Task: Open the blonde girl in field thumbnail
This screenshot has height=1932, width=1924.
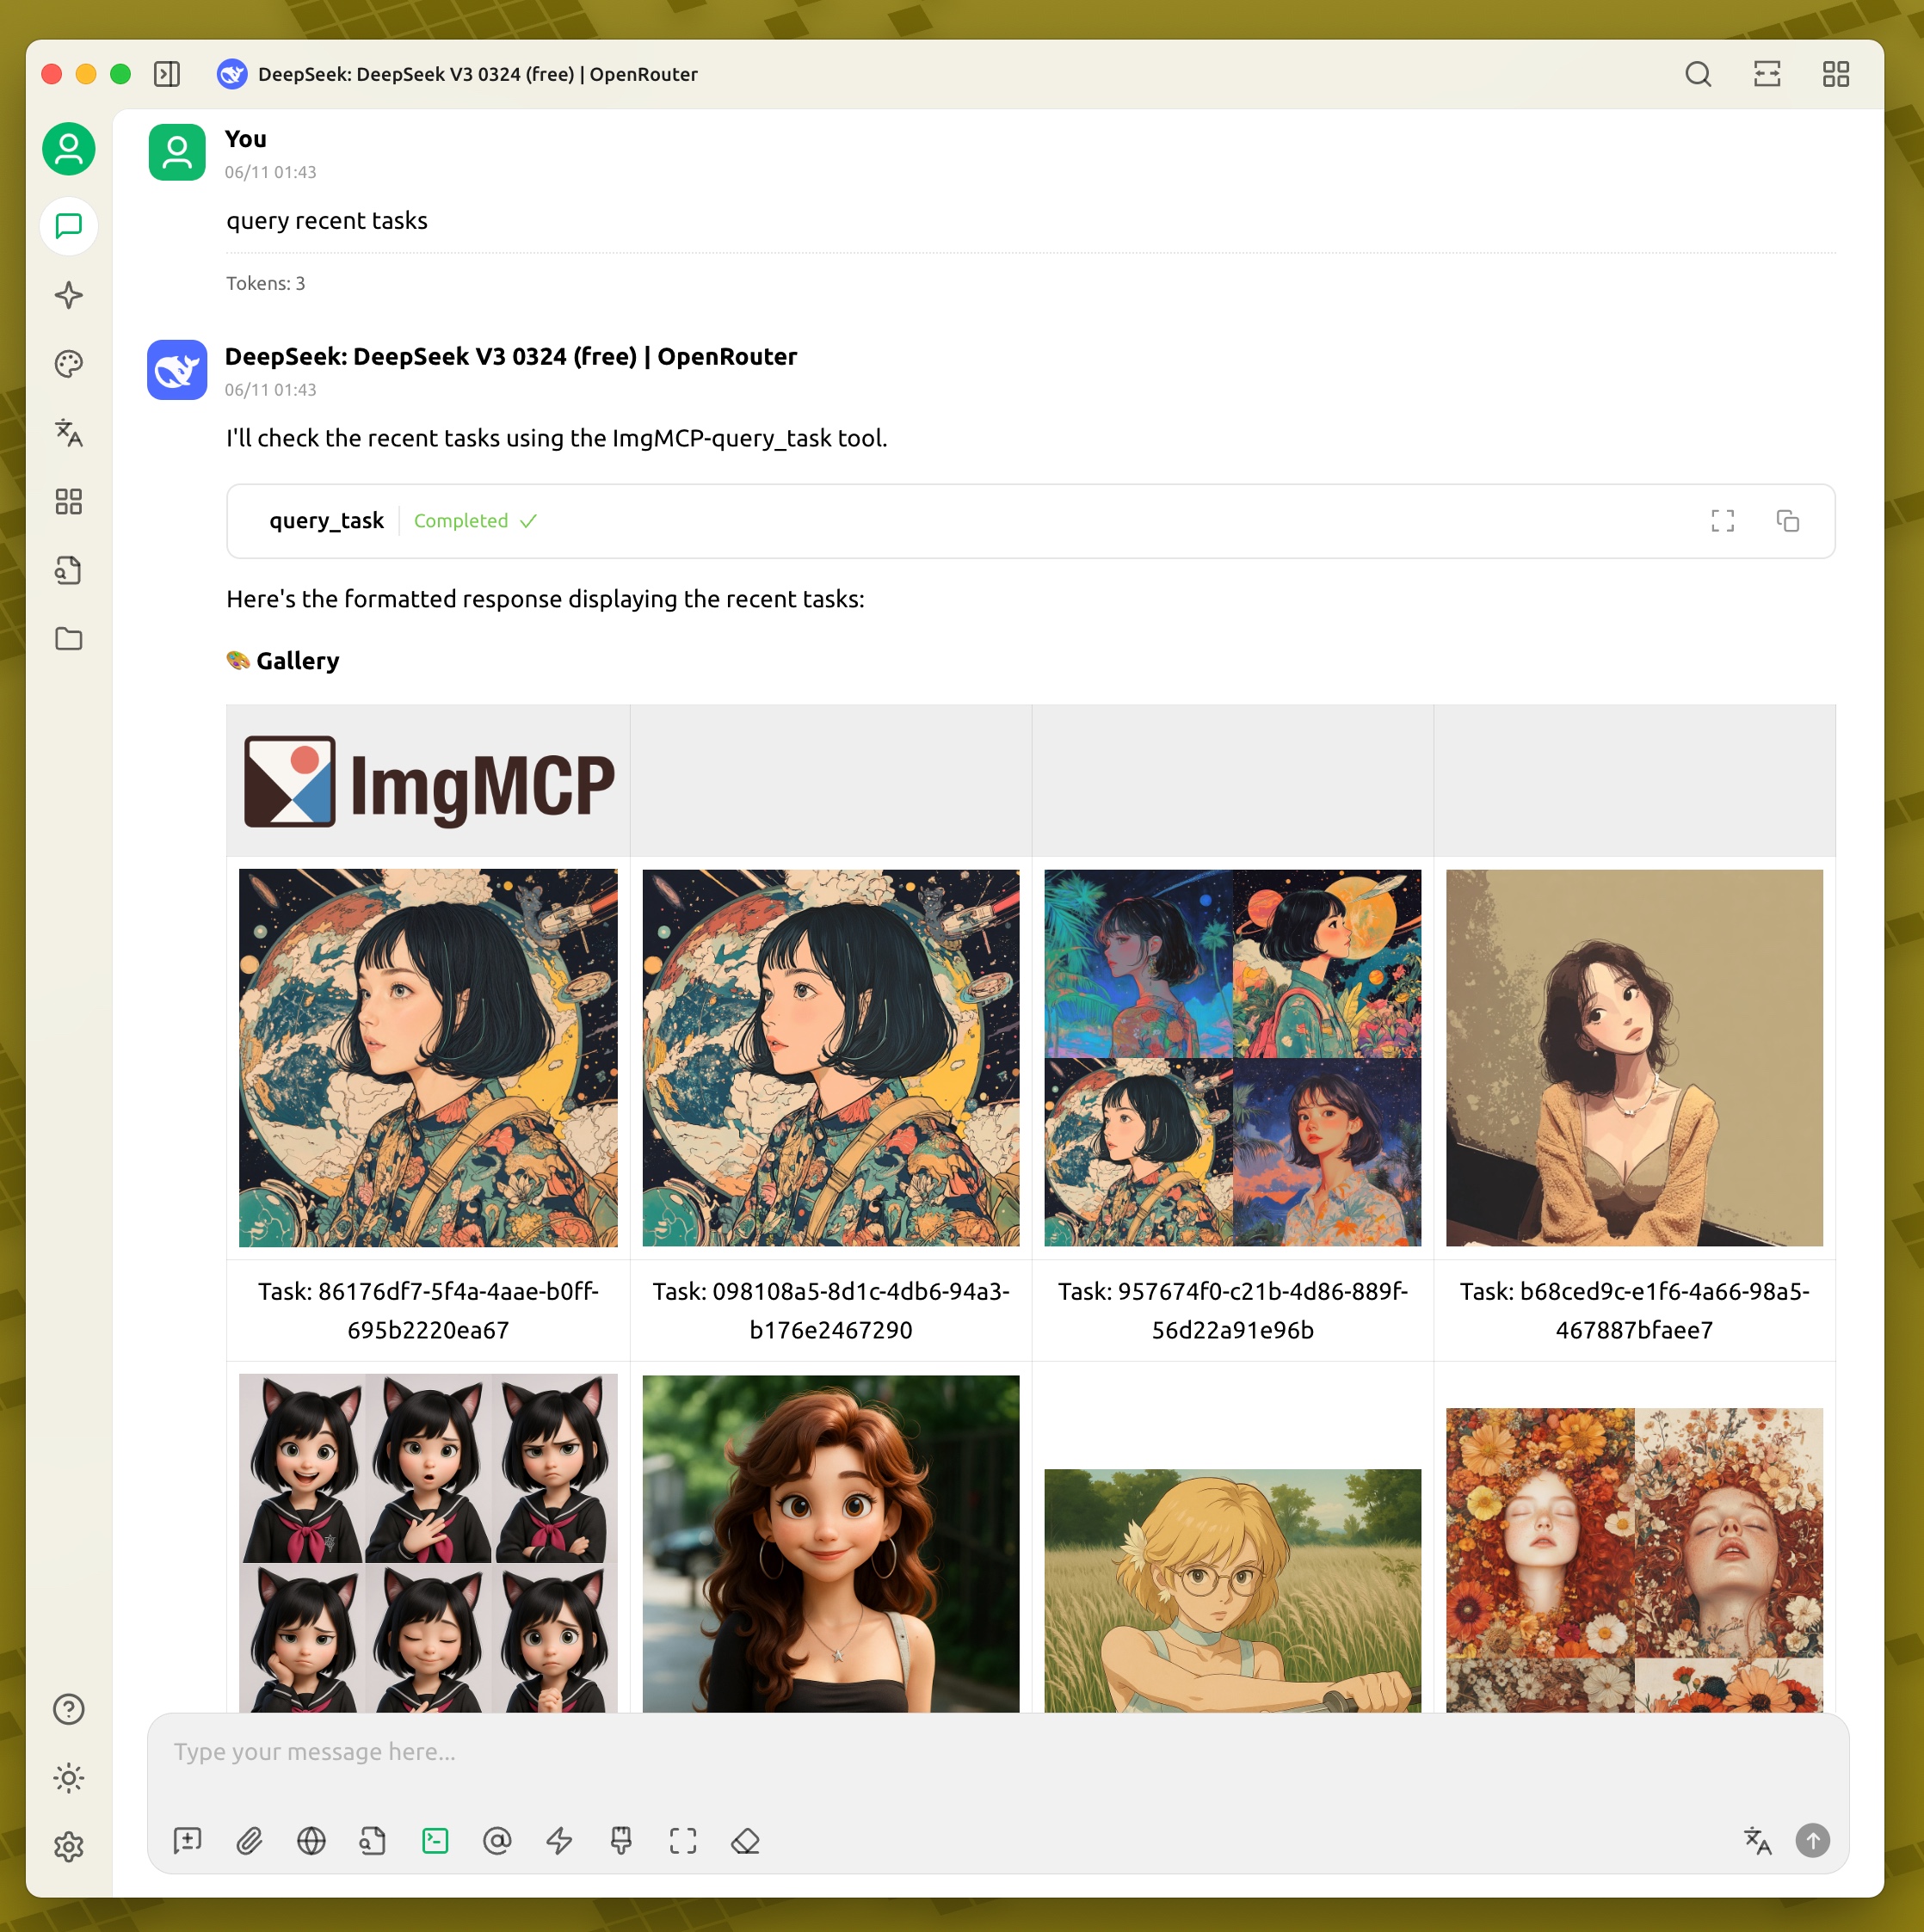Action: (x=1233, y=1590)
